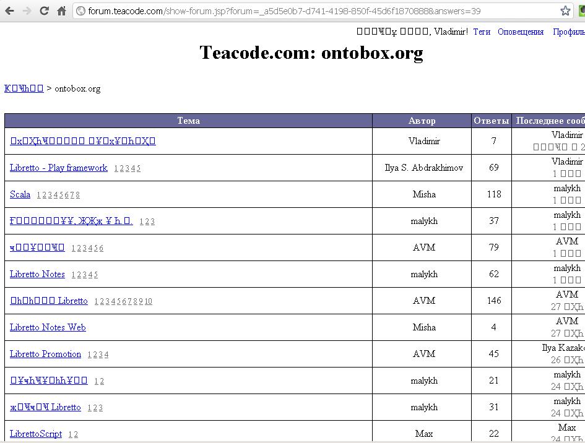This screenshot has width=585, height=443.
Task: Click the breadcrumb link before ontobox.org
Action: (x=24, y=88)
